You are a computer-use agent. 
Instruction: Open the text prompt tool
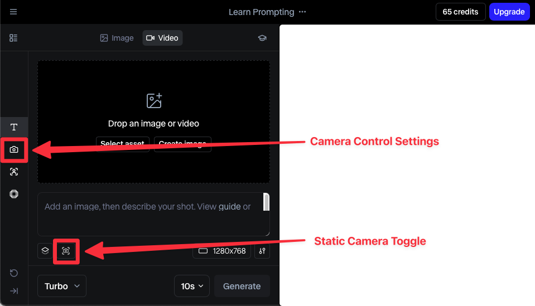click(14, 127)
